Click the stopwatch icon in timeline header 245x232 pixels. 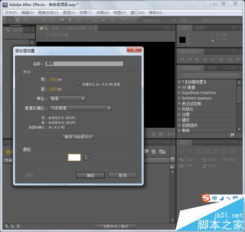(153, 151)
